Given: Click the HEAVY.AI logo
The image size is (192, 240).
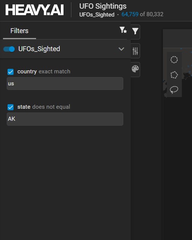Looking at the screenshot, I should 35,10.
